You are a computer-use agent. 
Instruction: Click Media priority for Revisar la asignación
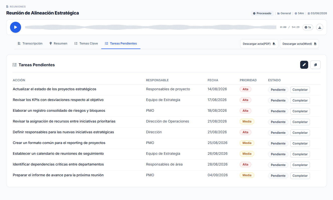click(x=247, y=121)
